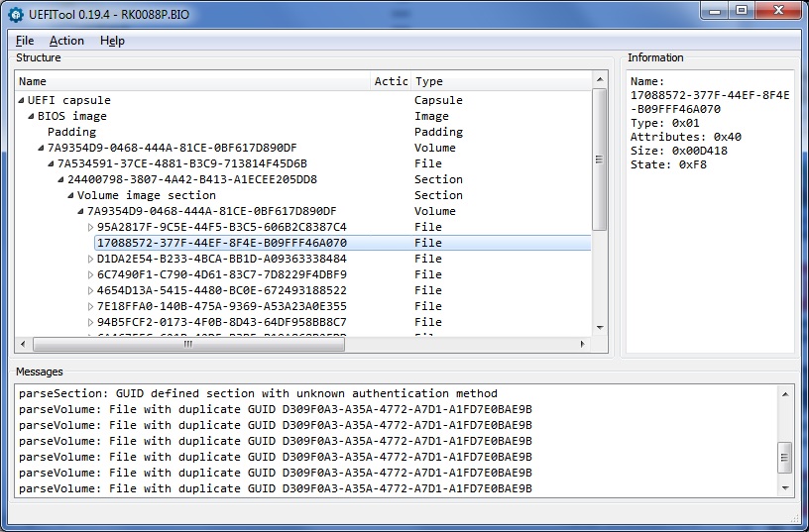Click the Type column header
The height and width of the screenshot is (532, 809).
point(501,81)
